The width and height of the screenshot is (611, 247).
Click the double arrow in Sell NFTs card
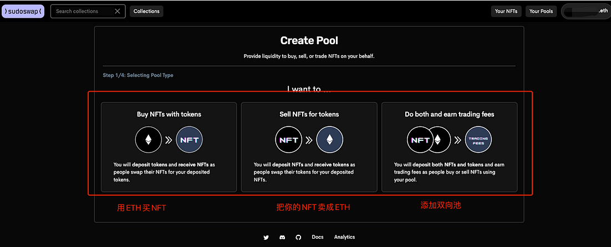pyautogui.click(x=309, y=140)
